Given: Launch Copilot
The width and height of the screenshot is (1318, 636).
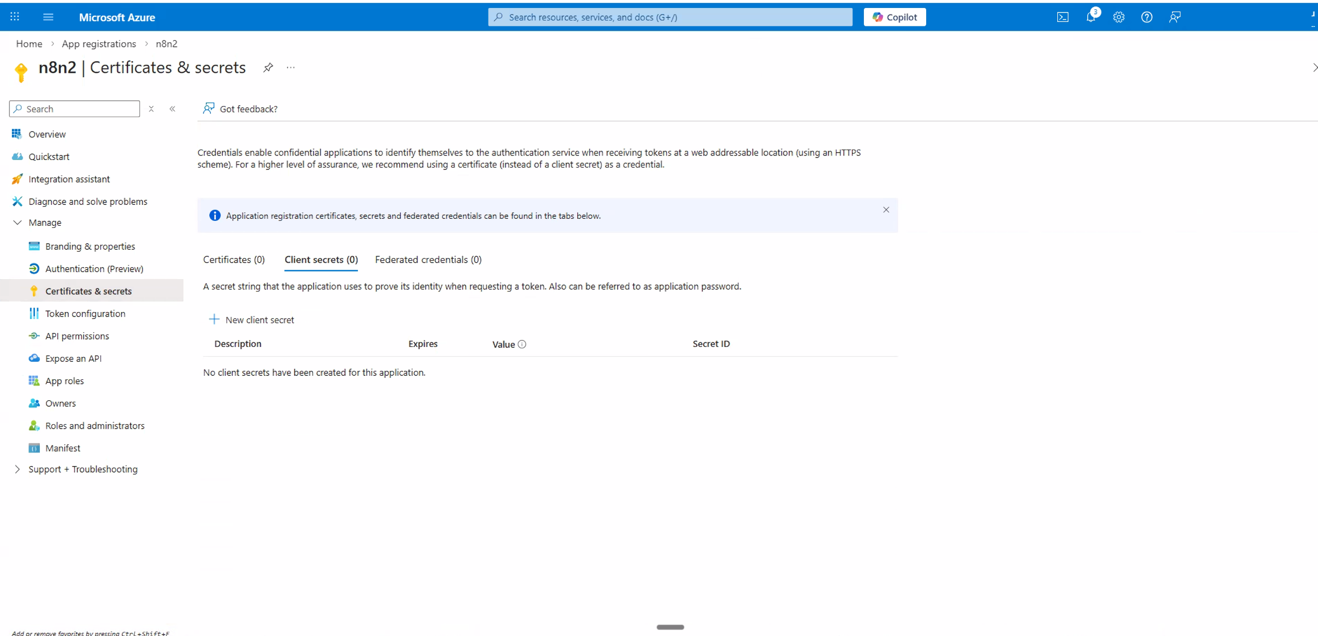Looking at the screenshot, I should pos(894,17).
